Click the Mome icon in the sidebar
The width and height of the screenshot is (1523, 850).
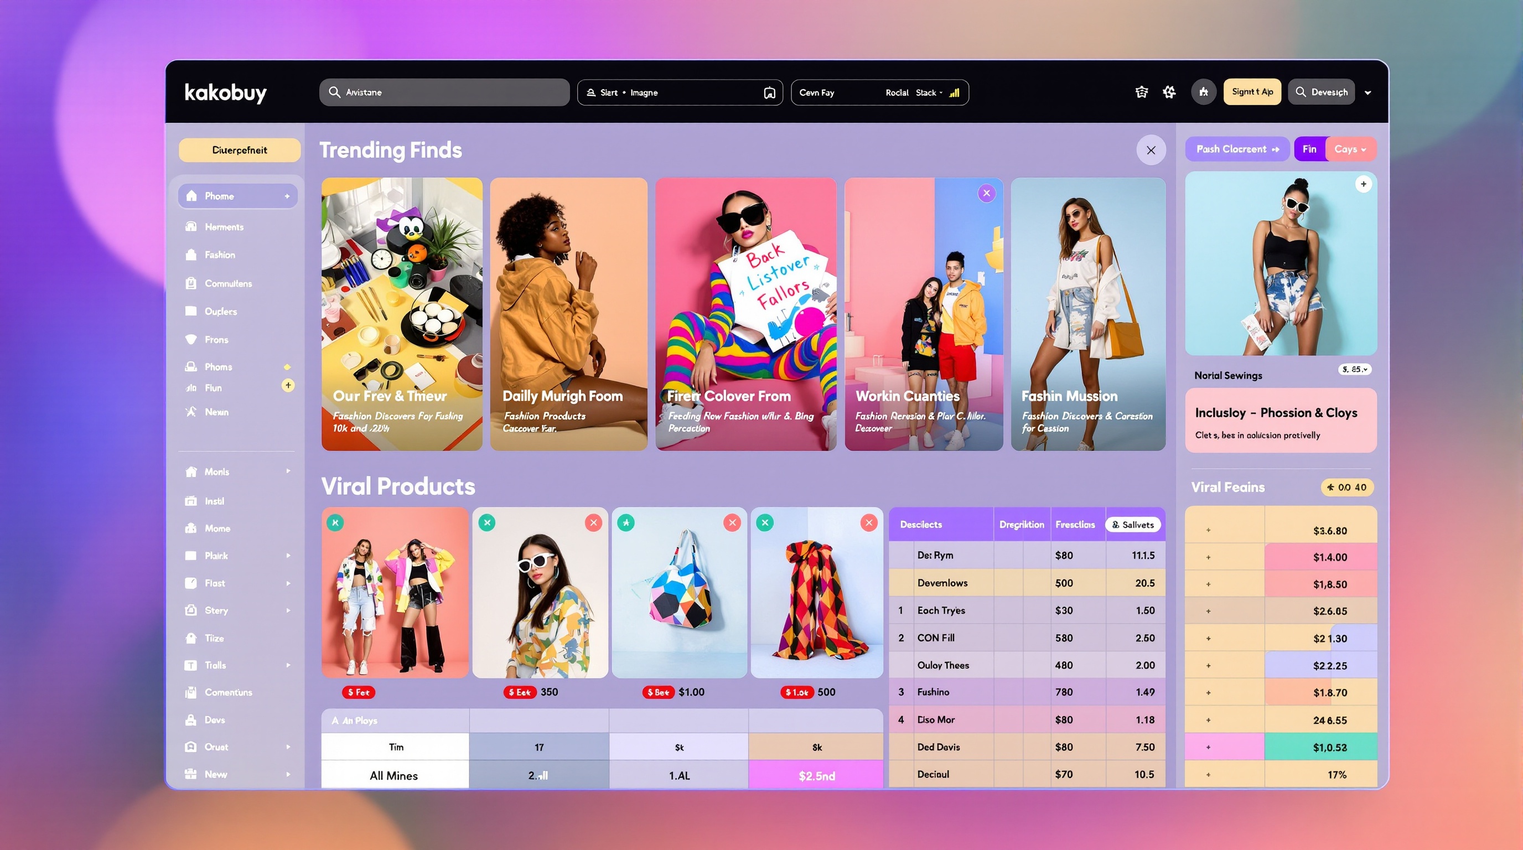pos(191,528)
